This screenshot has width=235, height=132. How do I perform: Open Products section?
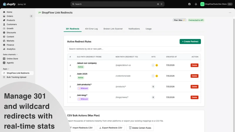pos(11,20)
